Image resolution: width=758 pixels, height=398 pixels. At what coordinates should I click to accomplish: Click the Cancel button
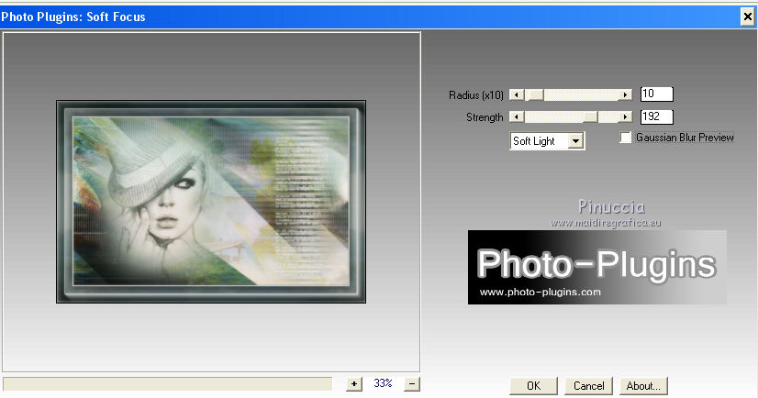point(588,386)
